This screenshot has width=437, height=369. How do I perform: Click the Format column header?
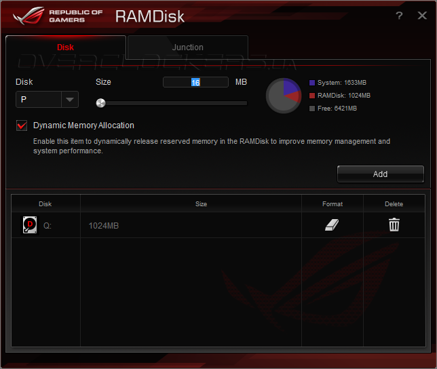pos(332,204)
